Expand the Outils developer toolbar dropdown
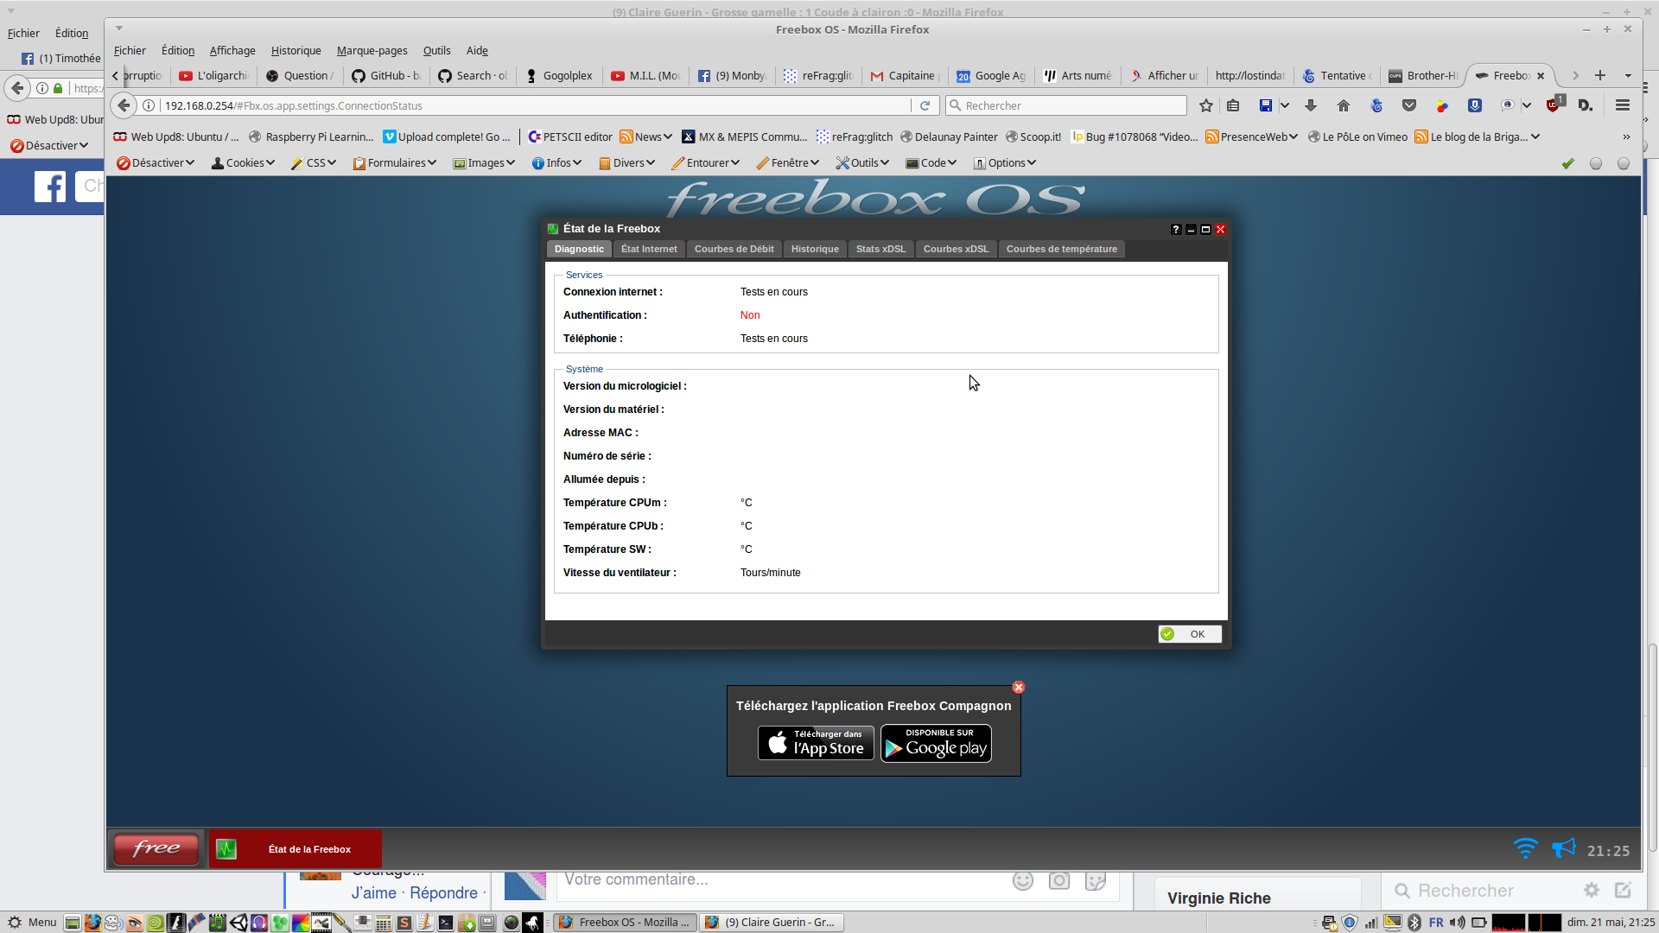 [x=862, y=163]
